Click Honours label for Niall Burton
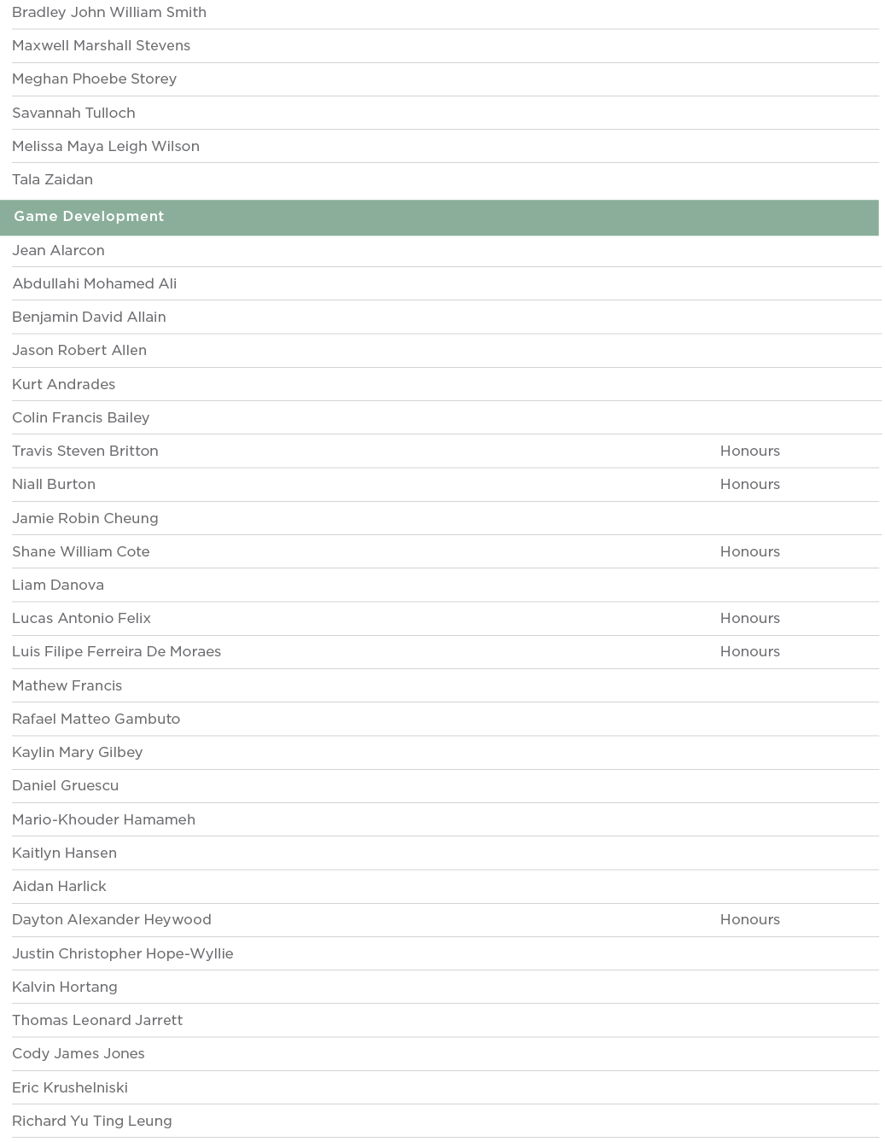885x1142 pixels. click(749, 484)
